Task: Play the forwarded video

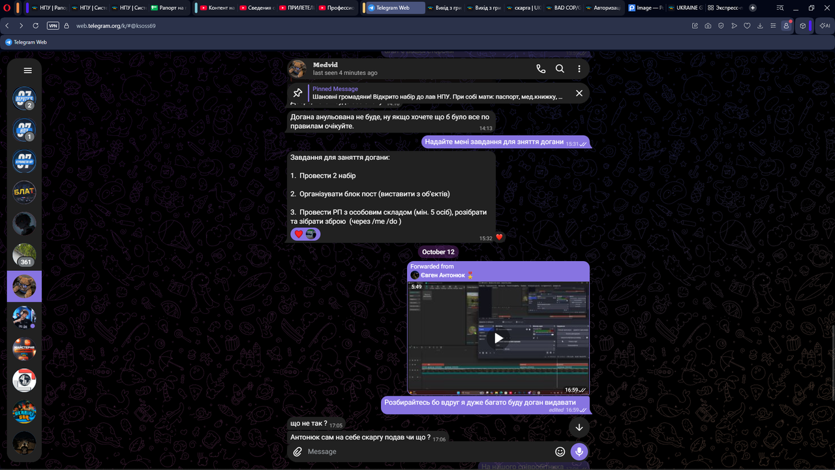Action: [498, 338]
